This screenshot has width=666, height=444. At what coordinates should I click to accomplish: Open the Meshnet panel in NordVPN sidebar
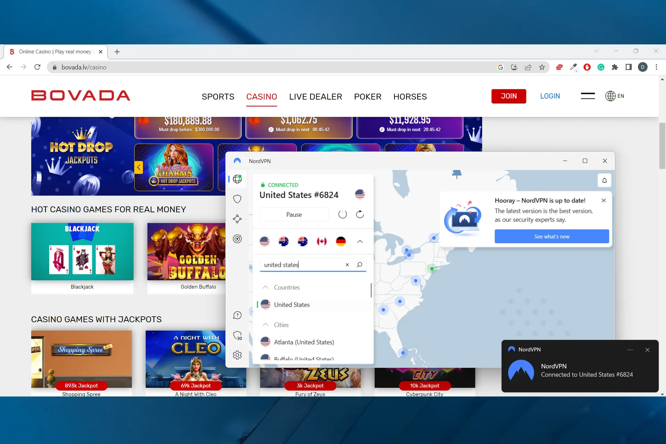(x=237, y=219)
